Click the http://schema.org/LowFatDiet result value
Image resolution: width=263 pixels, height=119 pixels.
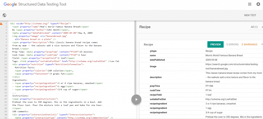pos(221,99)
